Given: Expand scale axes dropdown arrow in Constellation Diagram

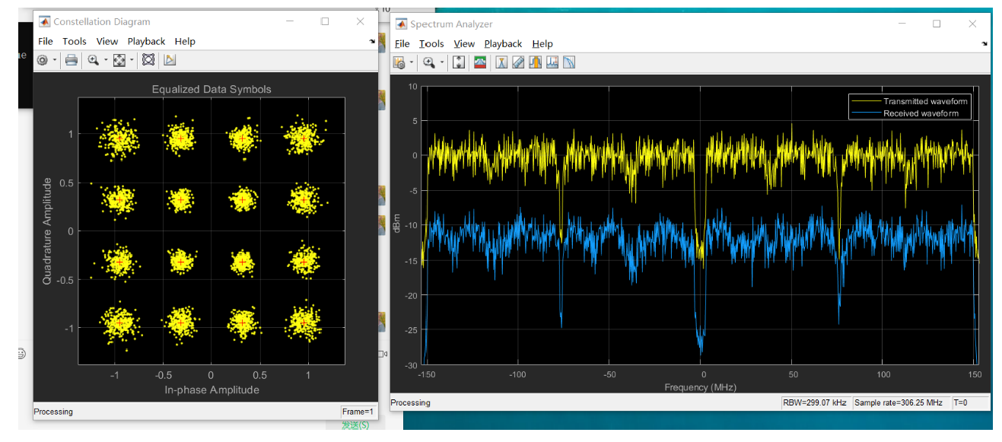Looking at the screenshot, I should 132,60.
